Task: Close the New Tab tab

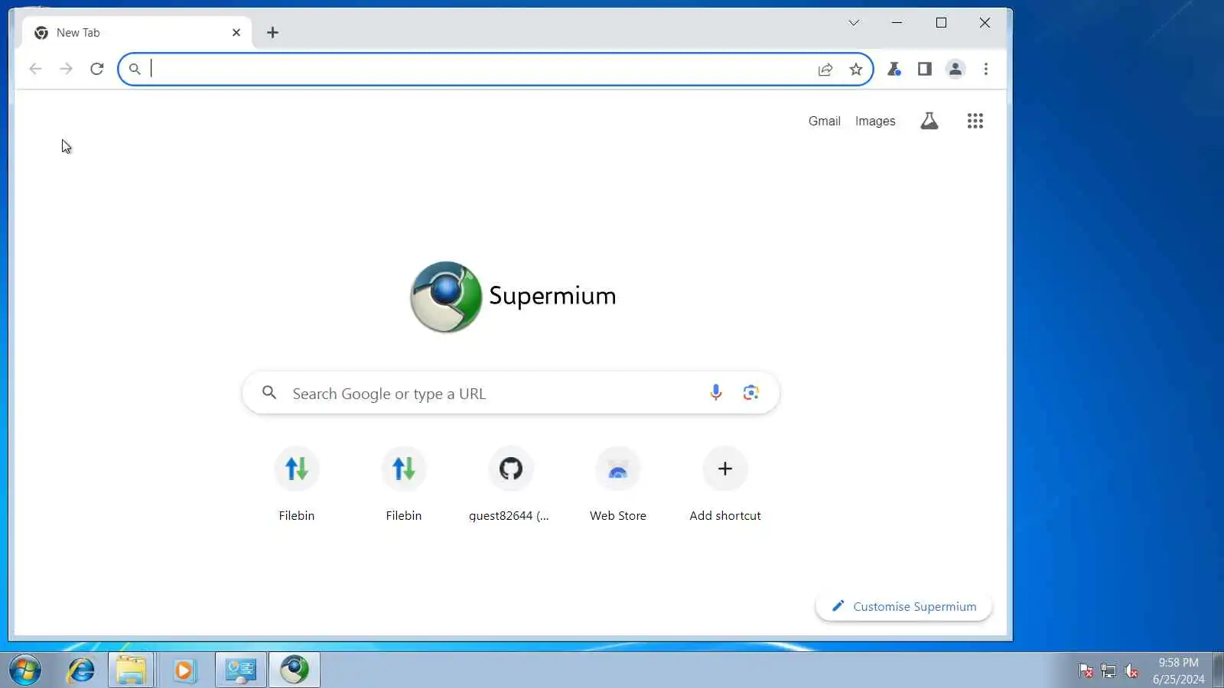Action: coord(236,32)
